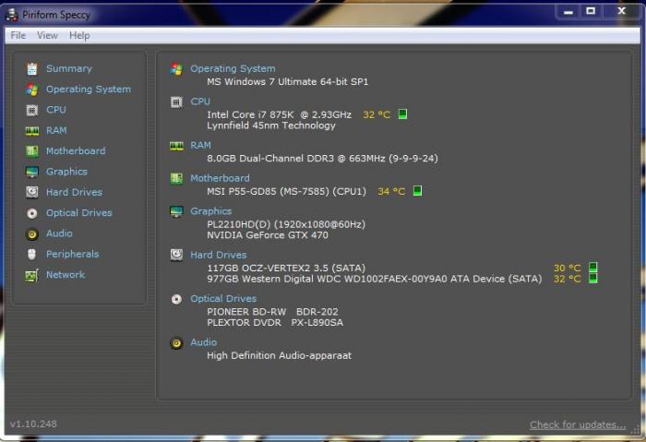
Task: Select Hard Drives in the sidebar
Action: 74,192
